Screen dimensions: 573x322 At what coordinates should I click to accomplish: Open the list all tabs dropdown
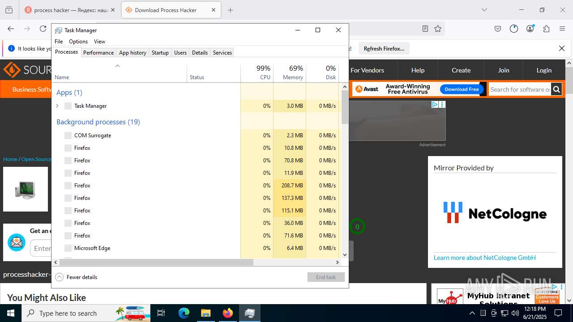pos(484,10)
